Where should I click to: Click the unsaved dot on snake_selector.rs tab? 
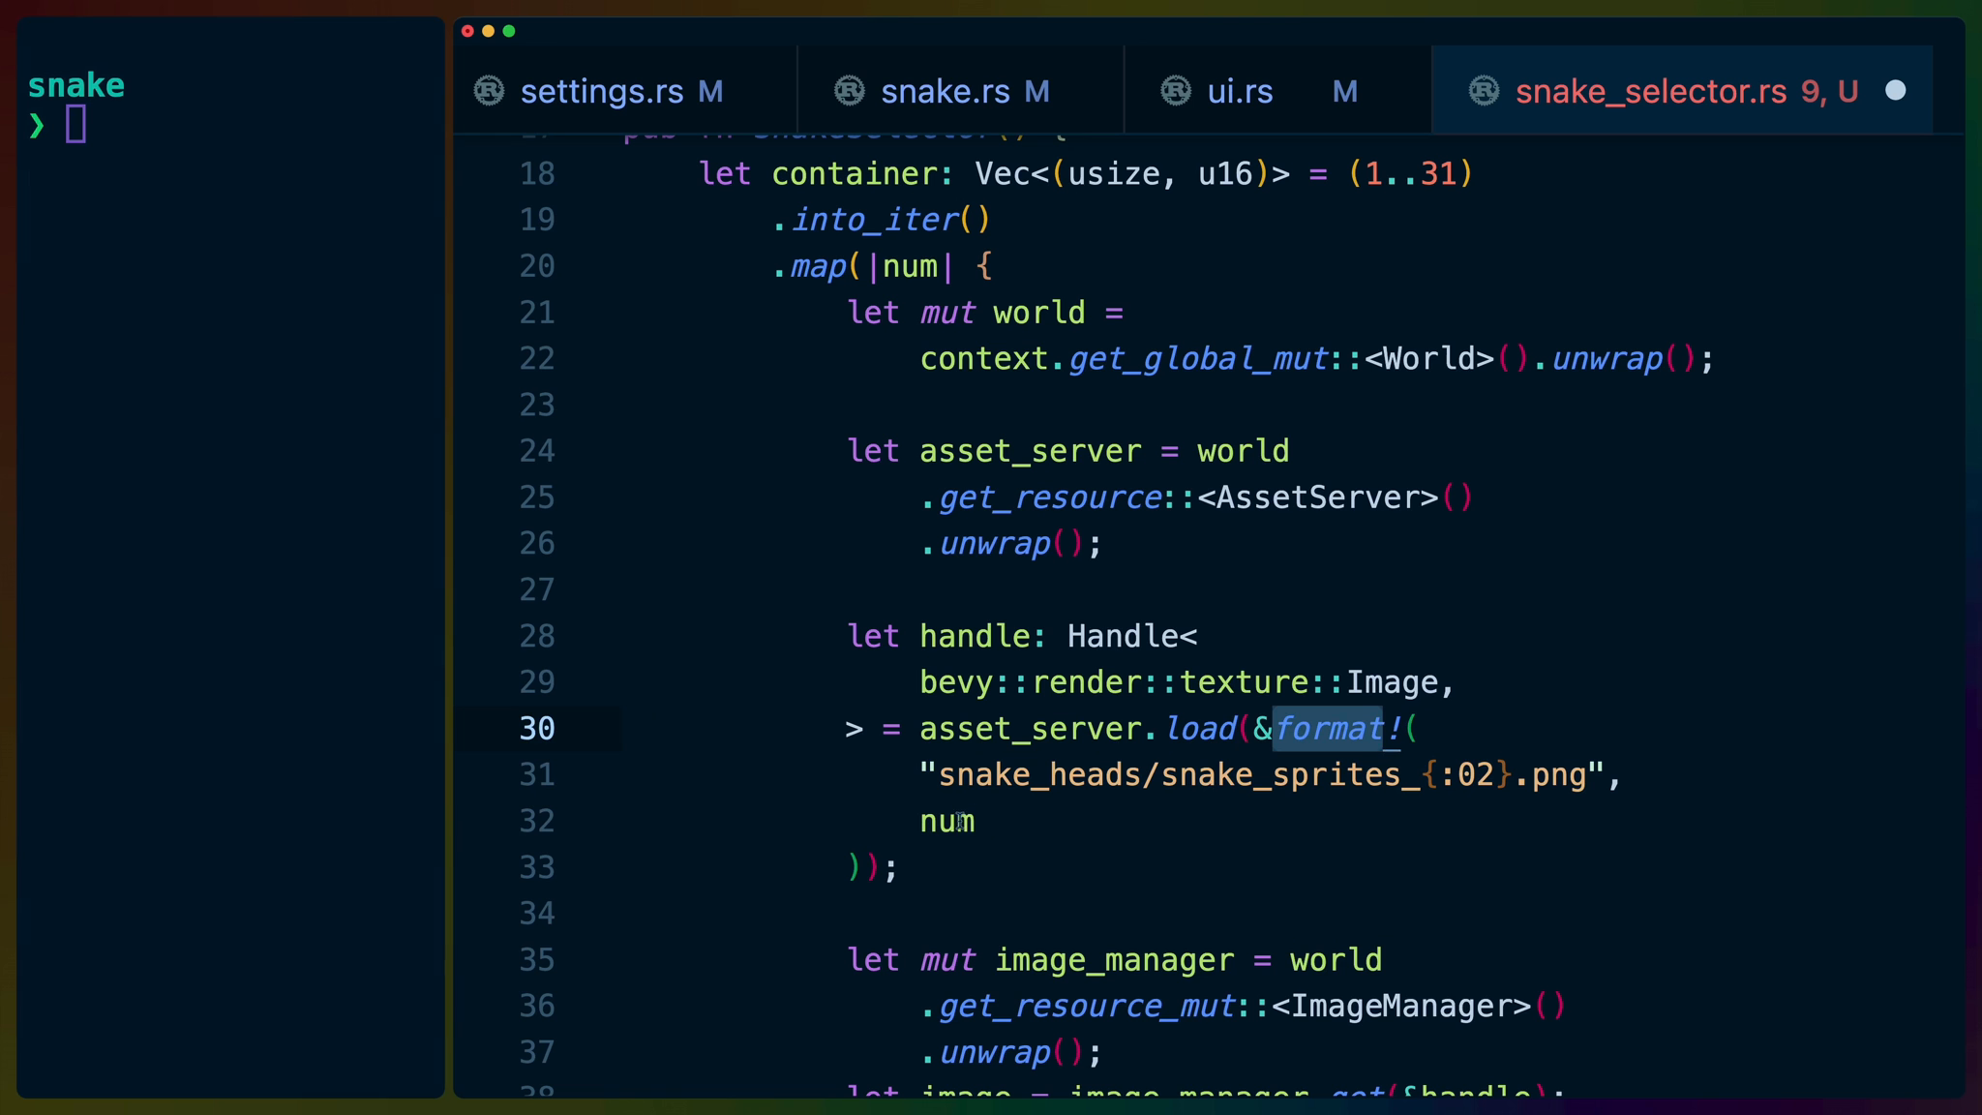pos(1896,91)
